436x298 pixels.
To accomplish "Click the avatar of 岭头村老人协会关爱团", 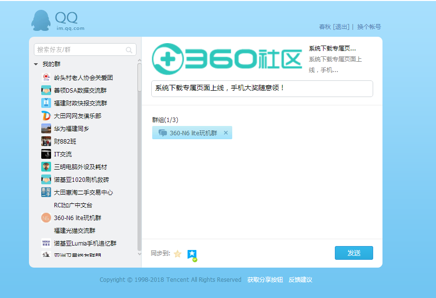I will coord(46,77).
